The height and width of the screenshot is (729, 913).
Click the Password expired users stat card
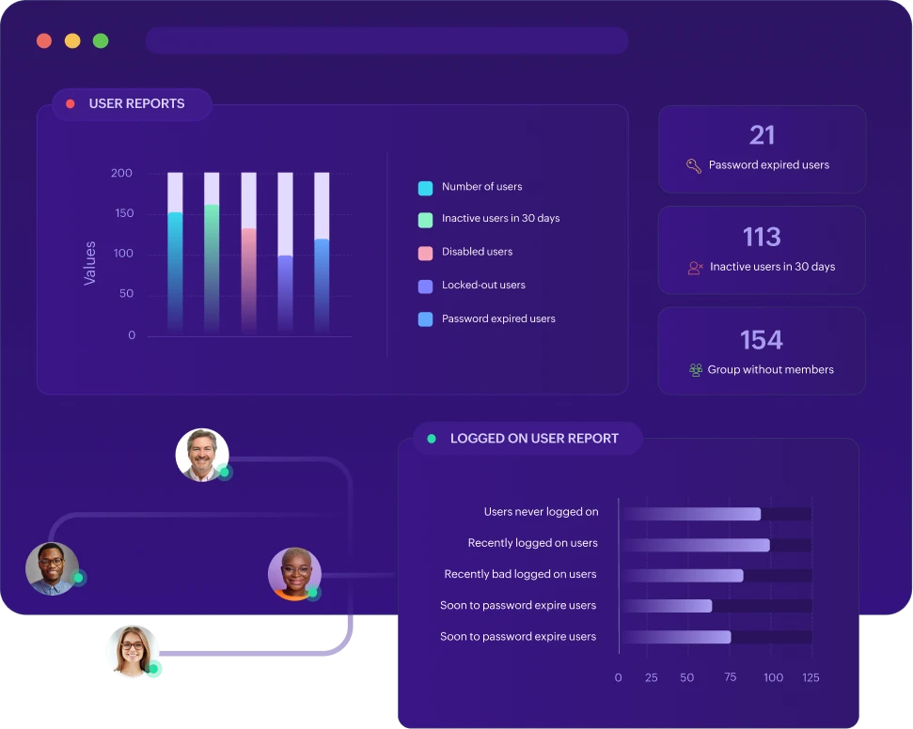click(762, 148)
